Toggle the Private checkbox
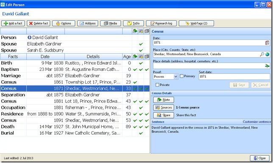The width and height of the screenshot is (273, 163). pos(157,85)
